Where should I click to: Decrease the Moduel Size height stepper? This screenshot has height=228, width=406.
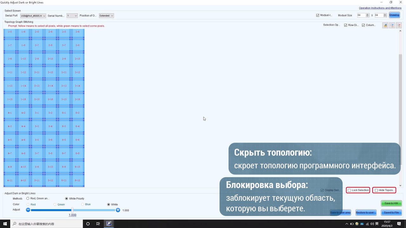(385, 16)
